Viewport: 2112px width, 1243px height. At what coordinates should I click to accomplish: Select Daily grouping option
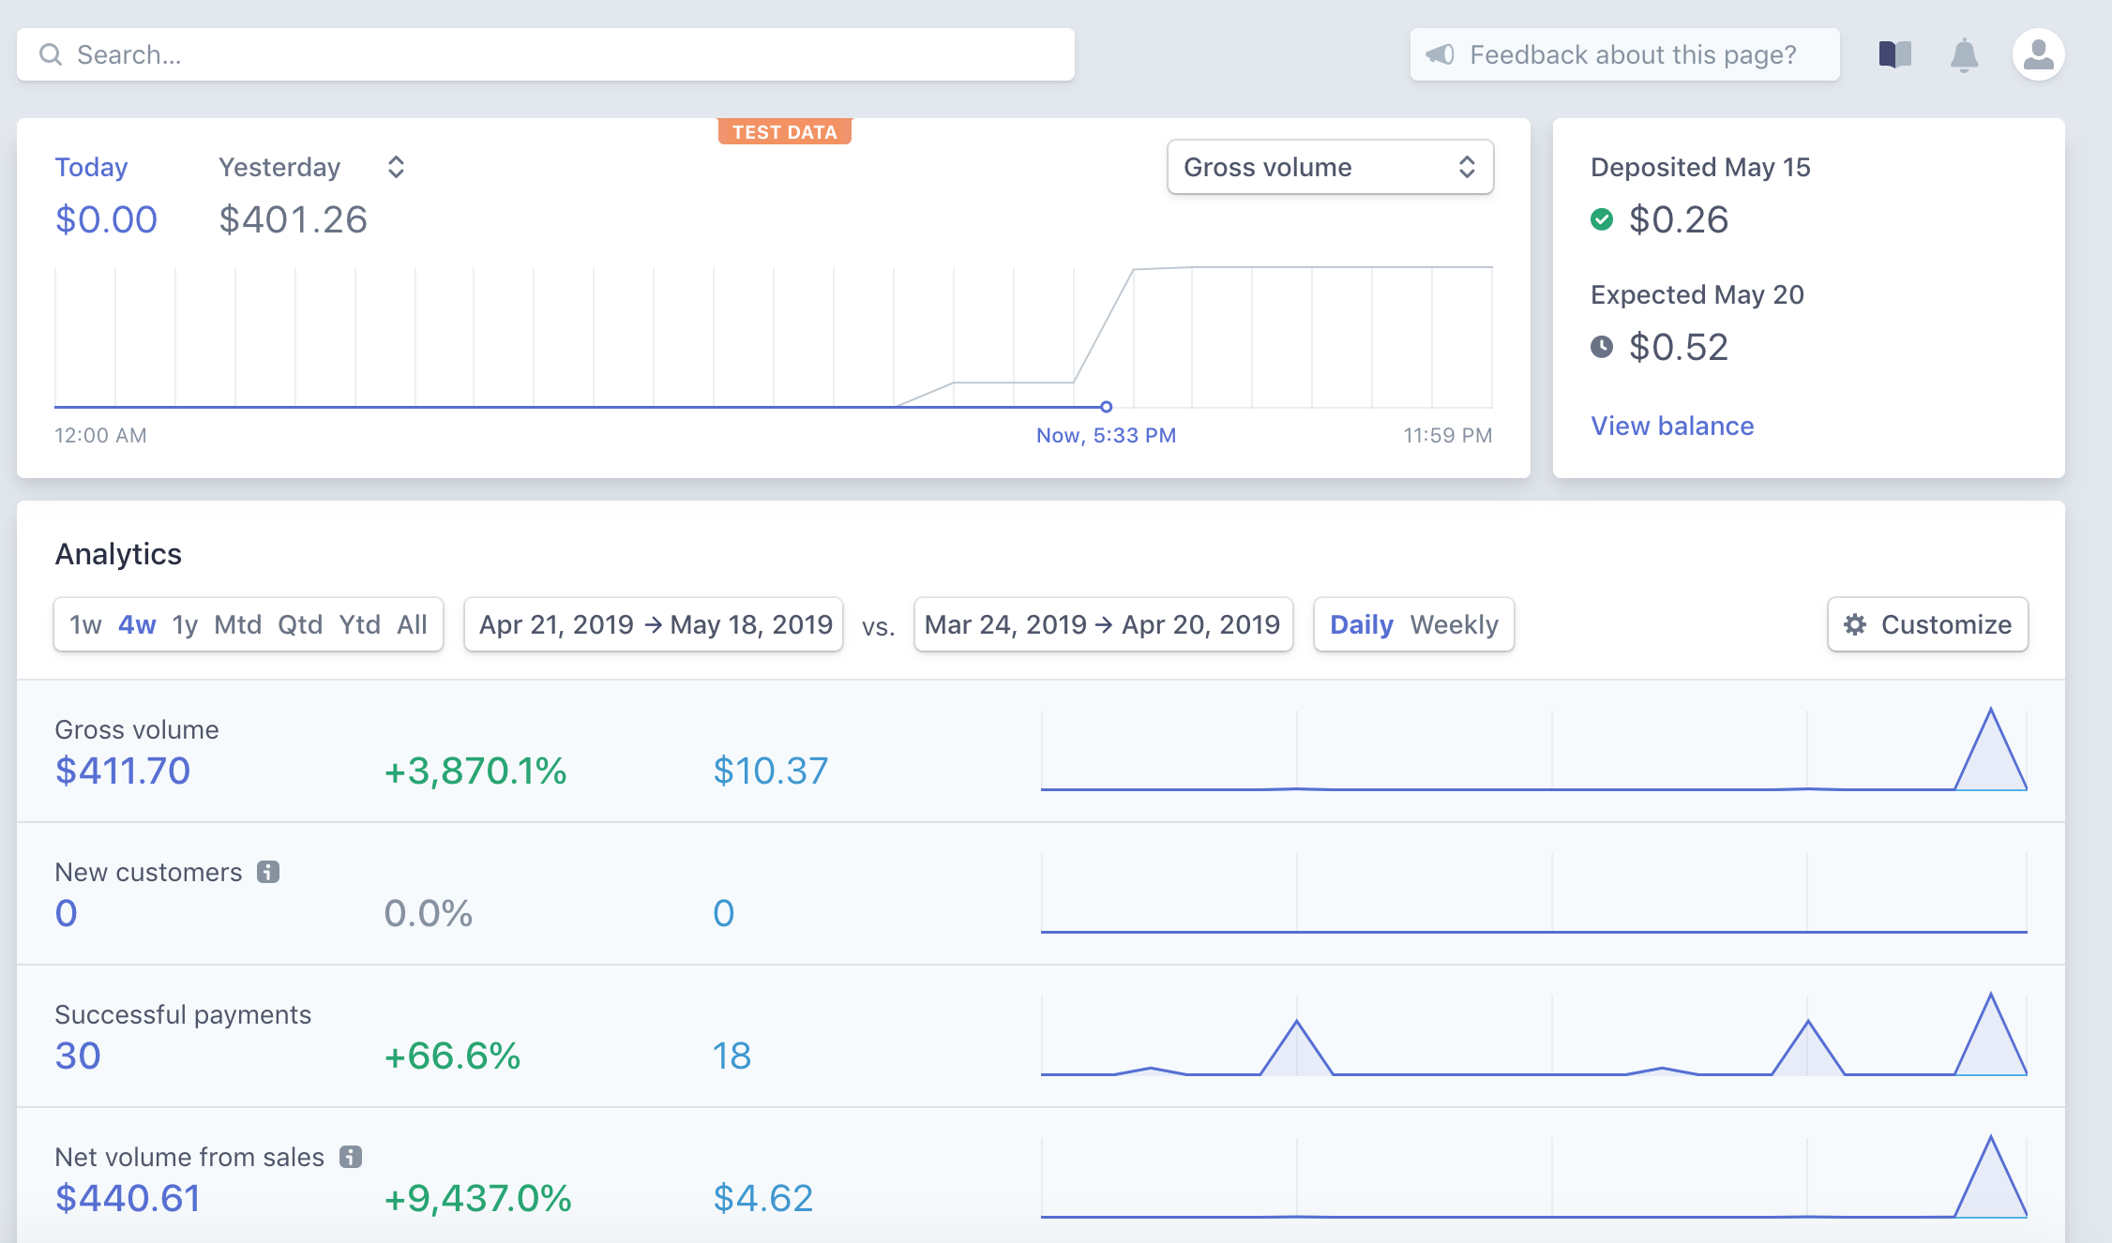coord(1361,624)
